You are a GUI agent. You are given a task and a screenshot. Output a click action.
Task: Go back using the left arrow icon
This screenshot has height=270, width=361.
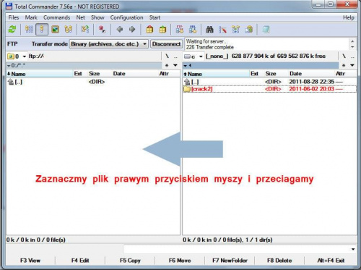tap(120, 30)
